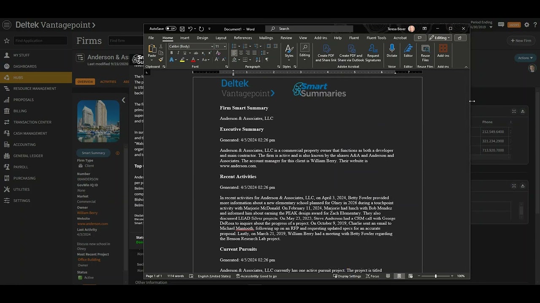This screenshot has width=540, height=303.
Task: Click the Format Painter brush icon
Action: 161,60
